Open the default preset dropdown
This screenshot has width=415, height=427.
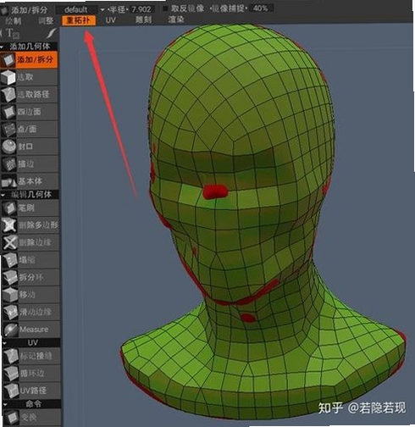[80, 9]
